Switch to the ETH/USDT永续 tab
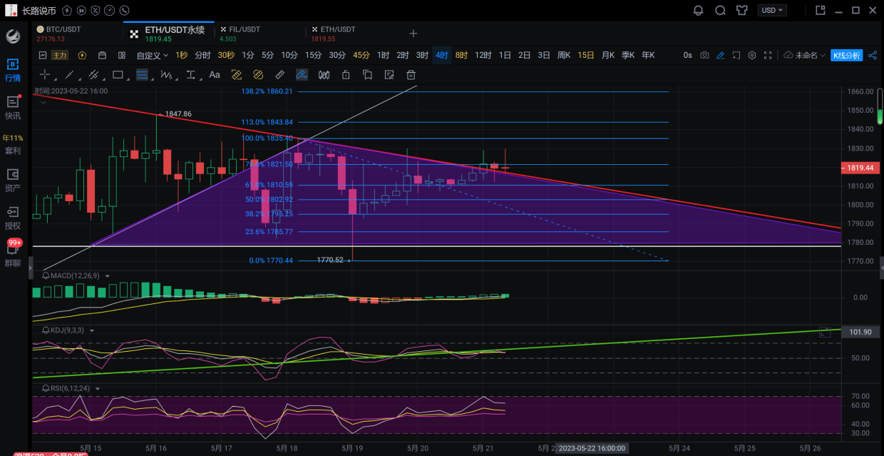The height and width of the screenshot is (456, 884). (168, 34)
